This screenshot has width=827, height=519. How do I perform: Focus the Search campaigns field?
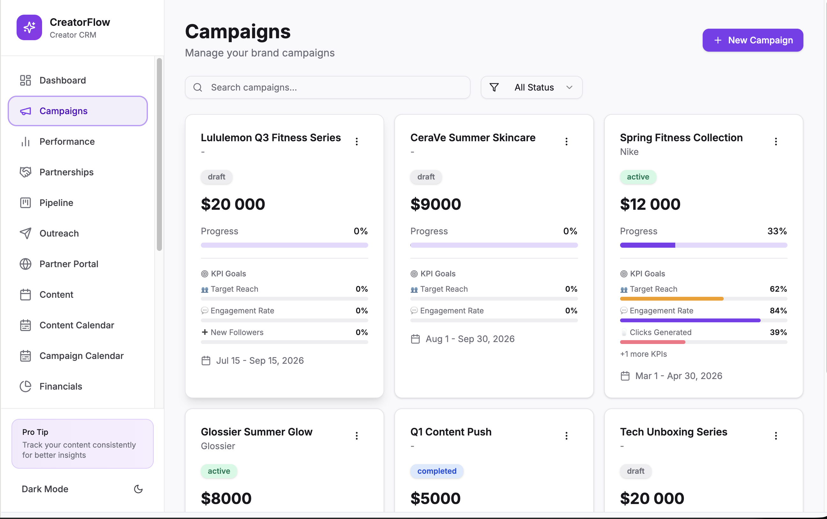coord(327,88)
